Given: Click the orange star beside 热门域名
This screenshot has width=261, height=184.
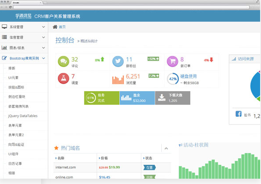Looking at the screenshot, I should click(x=56, y=148).
